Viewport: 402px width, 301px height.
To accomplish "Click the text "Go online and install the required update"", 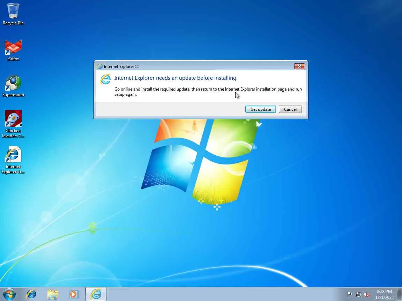I will pyautogui.click(x=152, y=89).
